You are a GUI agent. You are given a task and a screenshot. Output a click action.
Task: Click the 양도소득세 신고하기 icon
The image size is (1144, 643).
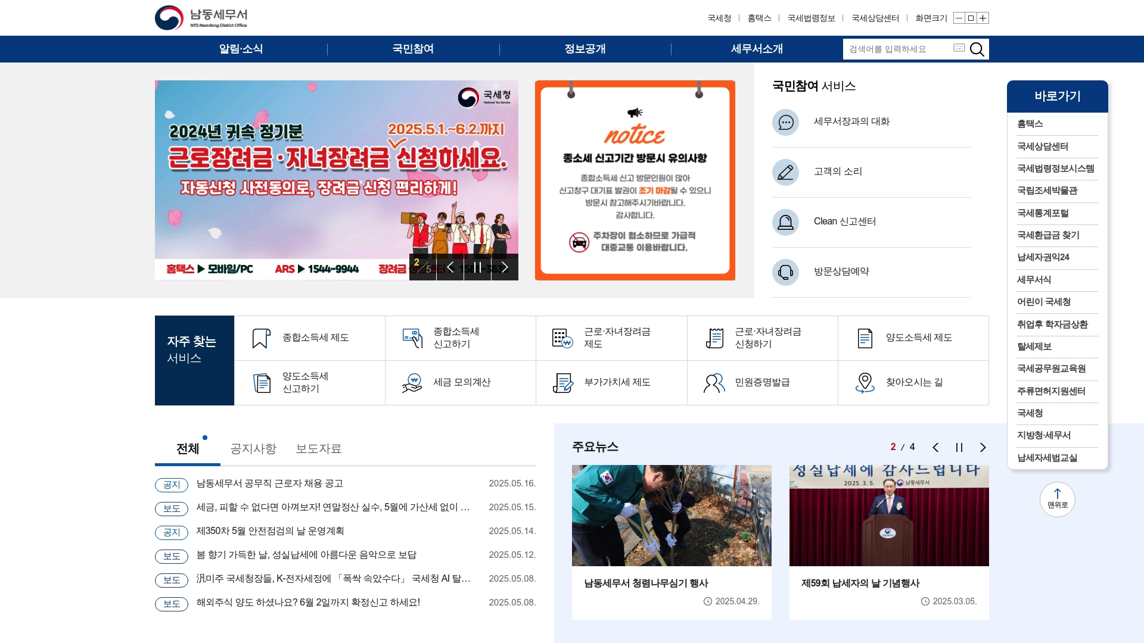pyautogui.click(x=262, y=383)
